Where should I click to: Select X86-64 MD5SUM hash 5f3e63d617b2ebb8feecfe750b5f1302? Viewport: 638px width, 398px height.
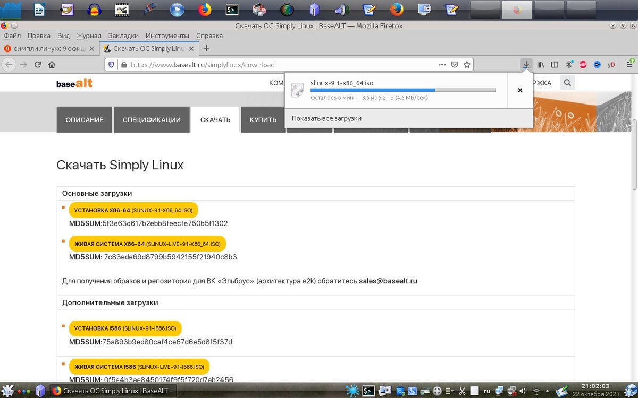(165, 223)
